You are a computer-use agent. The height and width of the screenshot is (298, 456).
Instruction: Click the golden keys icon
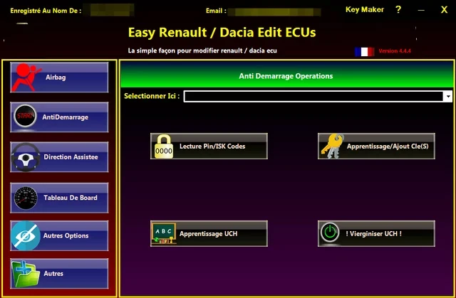(x=333, y=146)
